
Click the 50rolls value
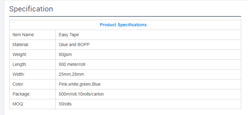[x=65, y=104]
